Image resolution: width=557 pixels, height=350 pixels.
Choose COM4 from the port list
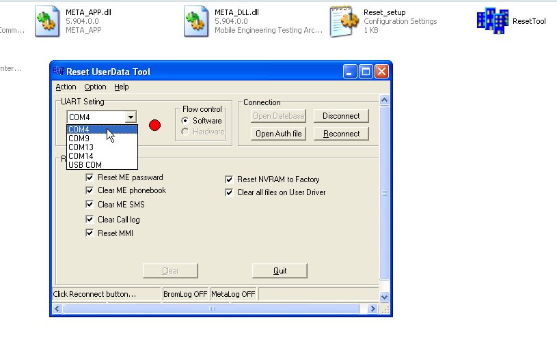[x=102, y=129]
